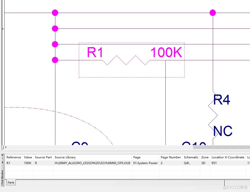Open the Parts tab

(x=11, y=183)
